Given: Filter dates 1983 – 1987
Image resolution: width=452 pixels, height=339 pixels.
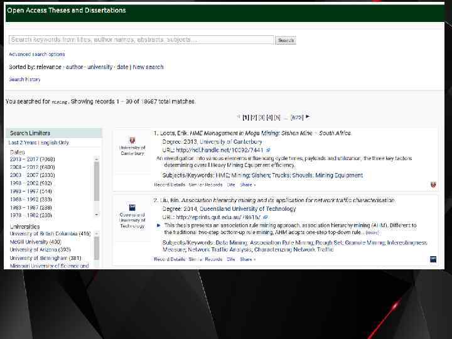Looking at the screenshot, I should 31,208.
